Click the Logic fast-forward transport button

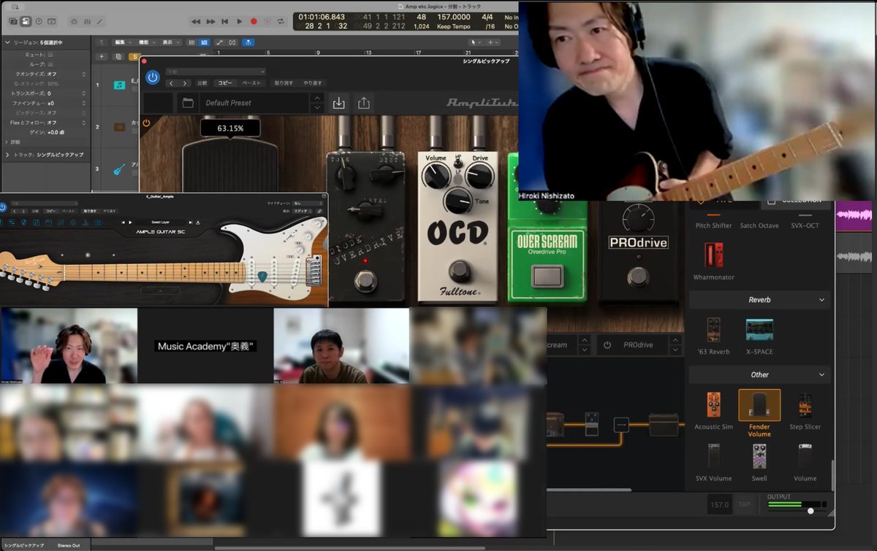[x=210, y=22]
